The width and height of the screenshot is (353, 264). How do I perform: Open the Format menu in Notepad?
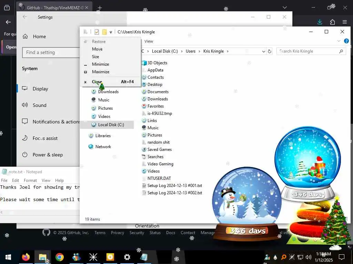[30, 180]
